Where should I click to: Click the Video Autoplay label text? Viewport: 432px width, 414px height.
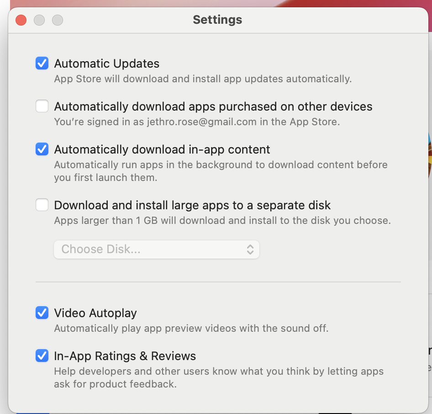[x=95, y=313]
